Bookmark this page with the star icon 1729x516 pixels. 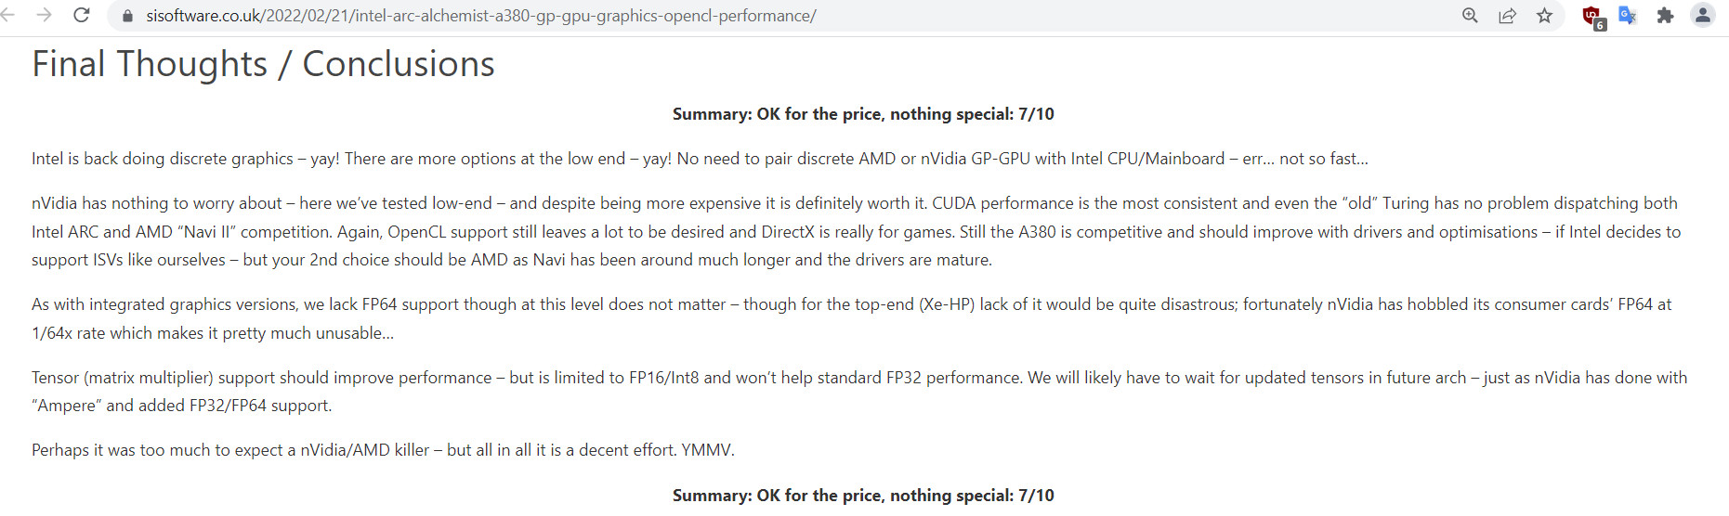pos(1544,16)
